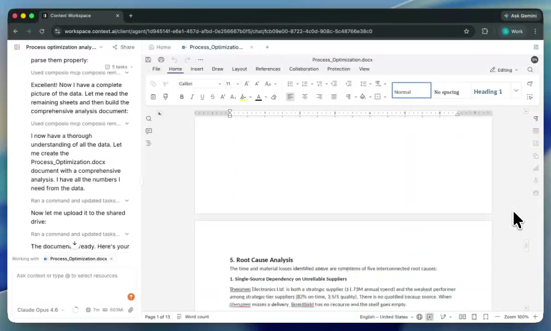Viewport: 551px width, 331px height.
Task: Switch to the Insert tab
Action: point(197,69)
